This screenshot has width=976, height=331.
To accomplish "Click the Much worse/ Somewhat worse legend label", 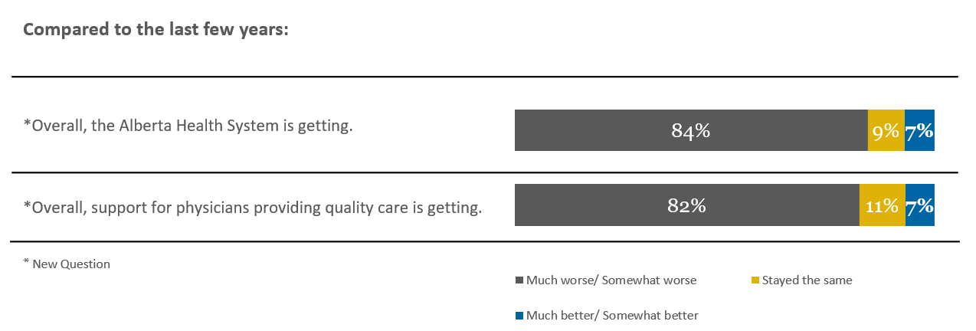I will tap(611, 280).
